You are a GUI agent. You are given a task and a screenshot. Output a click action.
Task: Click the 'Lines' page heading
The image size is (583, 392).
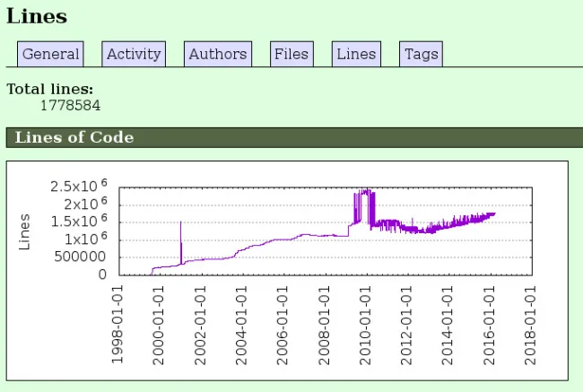coord(37,16)
